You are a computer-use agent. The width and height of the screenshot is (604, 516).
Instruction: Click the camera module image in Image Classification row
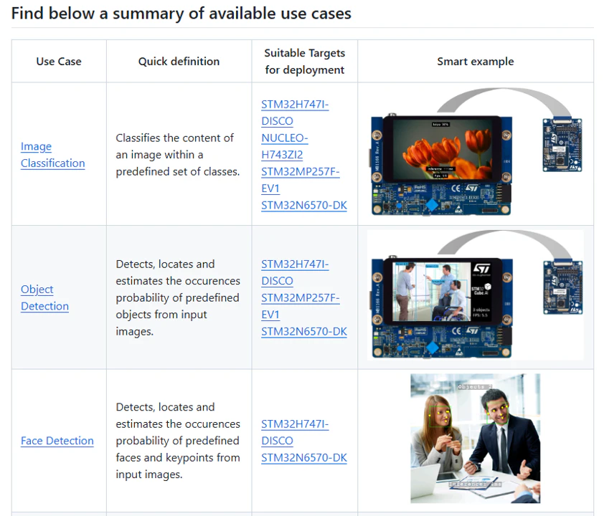pos(562,144)
